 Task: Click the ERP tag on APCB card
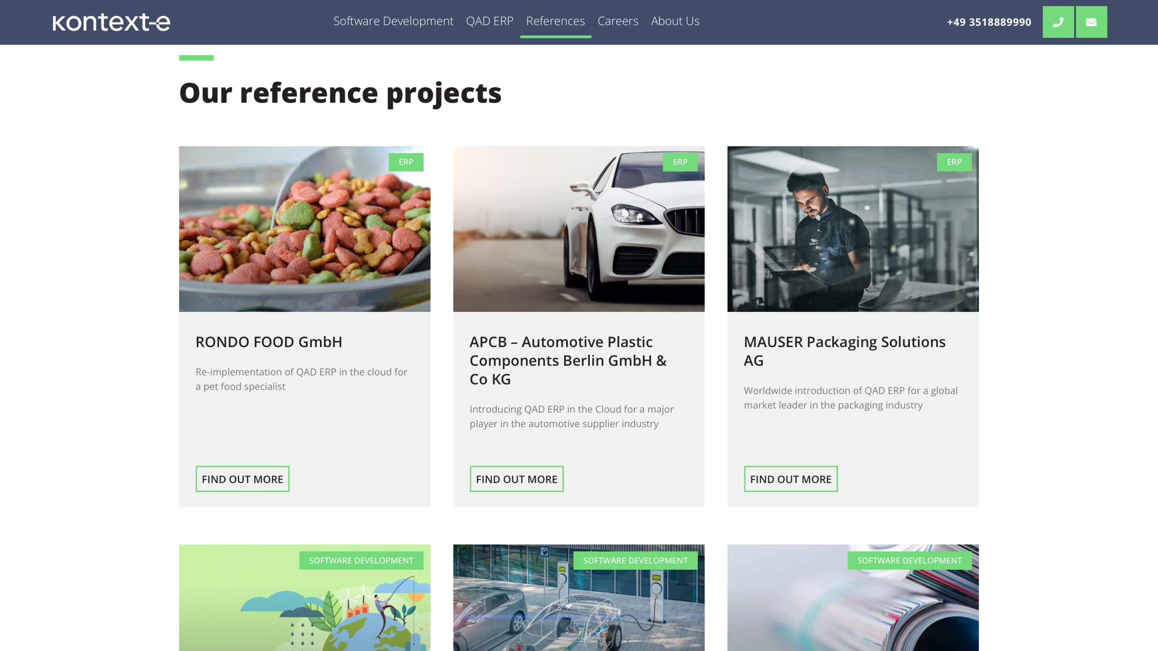680,162
